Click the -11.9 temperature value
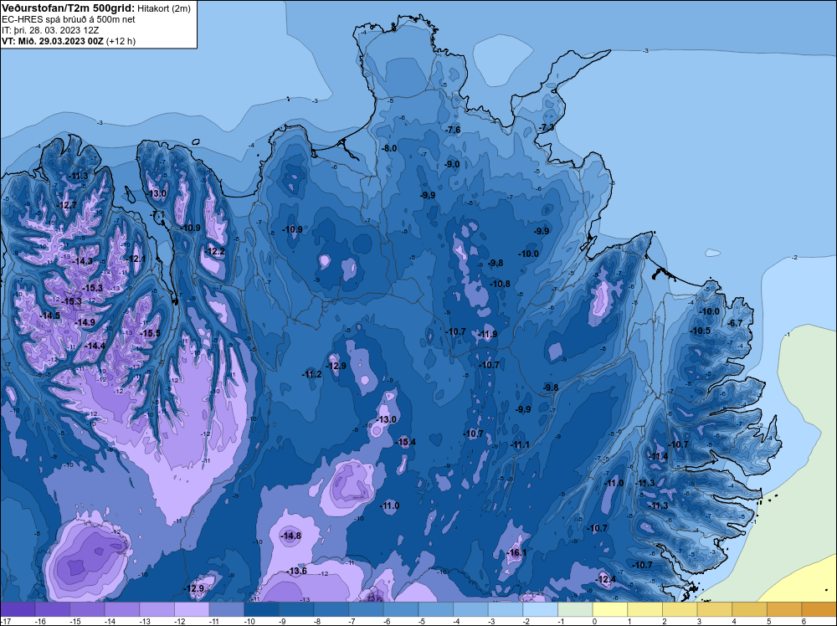 tap(487, 334)
